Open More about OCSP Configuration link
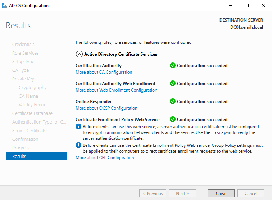This screenshot has height=200, width=272. (x=106, y=108)
